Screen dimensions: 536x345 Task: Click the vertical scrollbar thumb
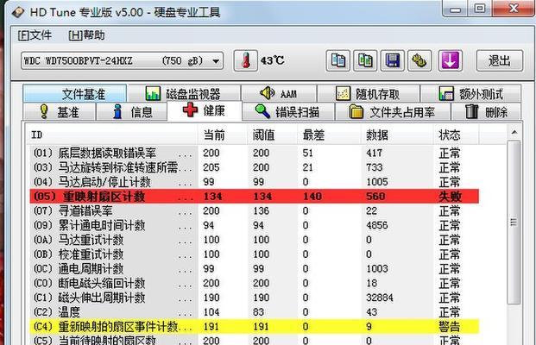click(514, 222)
